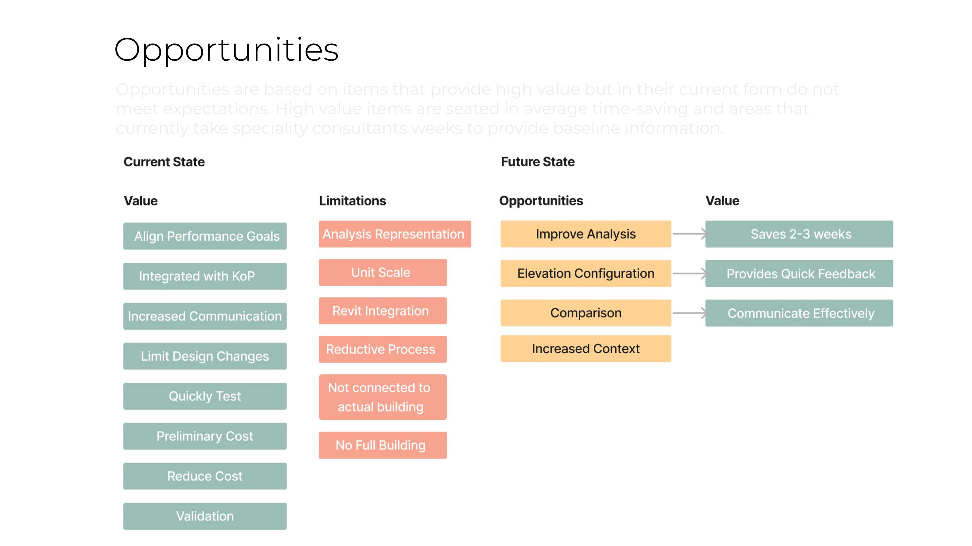Select the Validation box
Viewport: 972px width, 546px height.
[x=205, y=515]
